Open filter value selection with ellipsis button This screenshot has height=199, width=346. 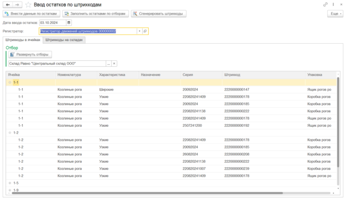pos(109,64)
